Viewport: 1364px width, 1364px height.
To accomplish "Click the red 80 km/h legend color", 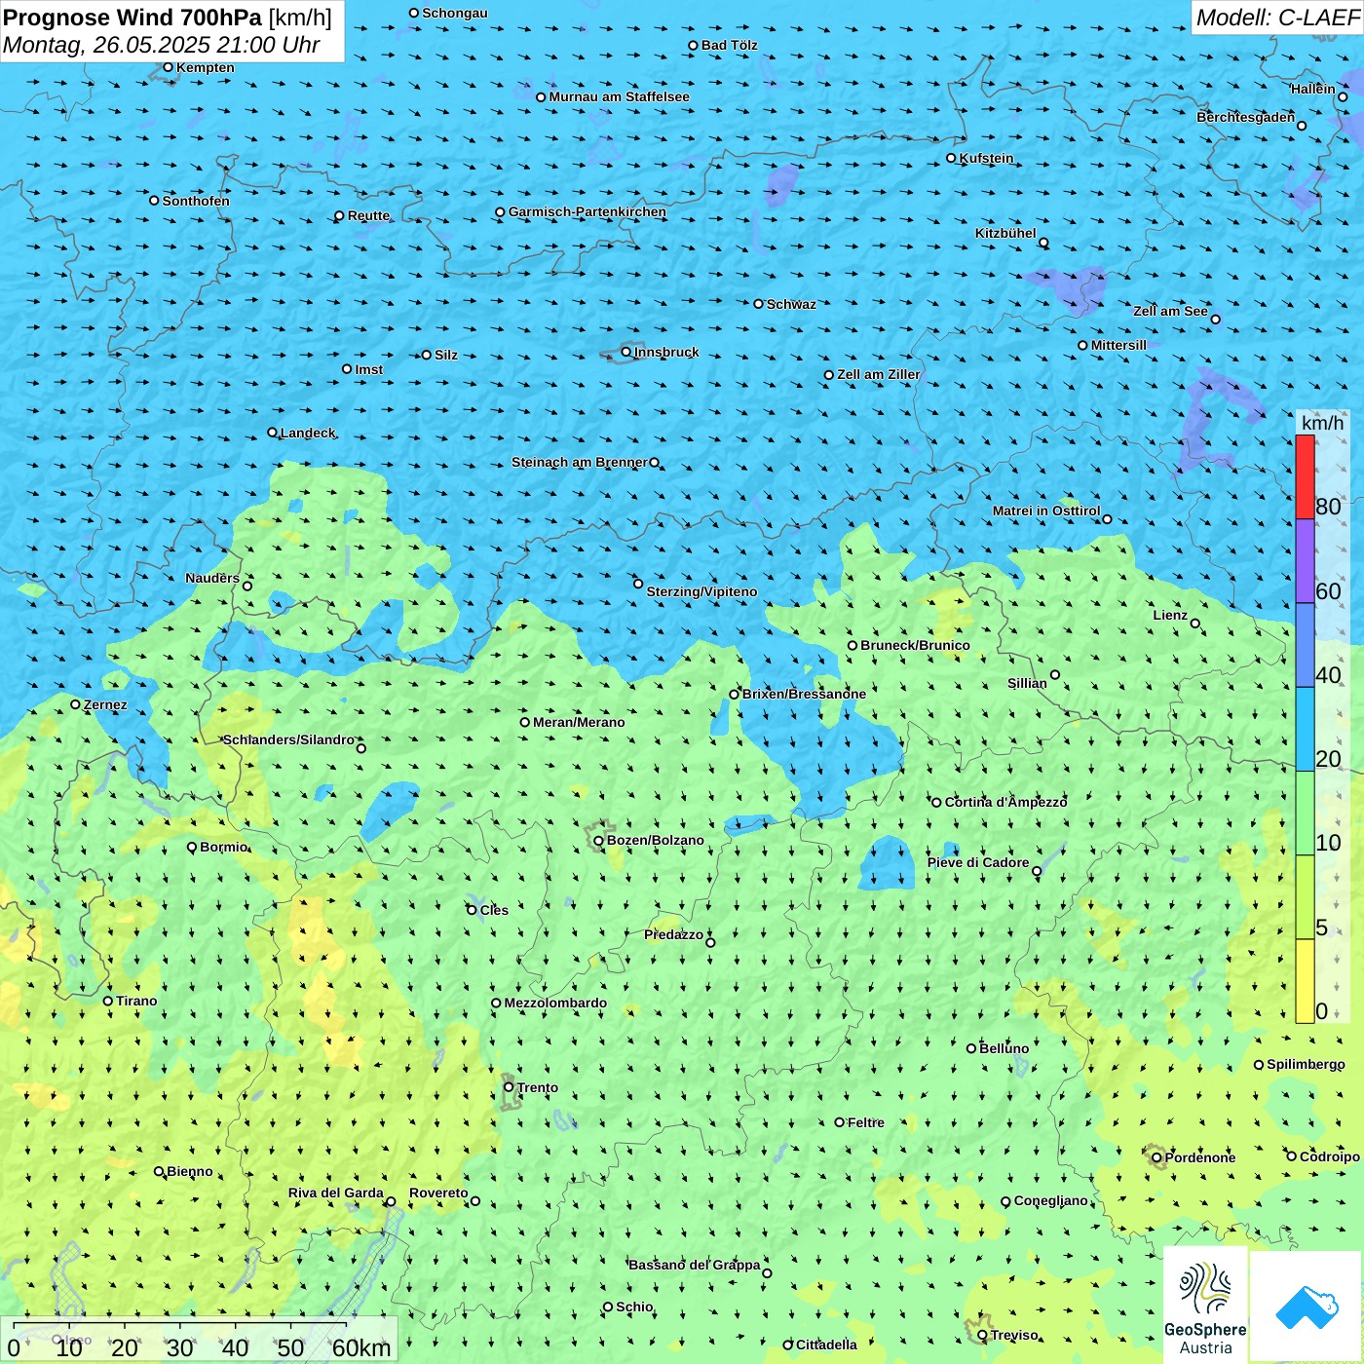I will click(x=1305, y=476).
